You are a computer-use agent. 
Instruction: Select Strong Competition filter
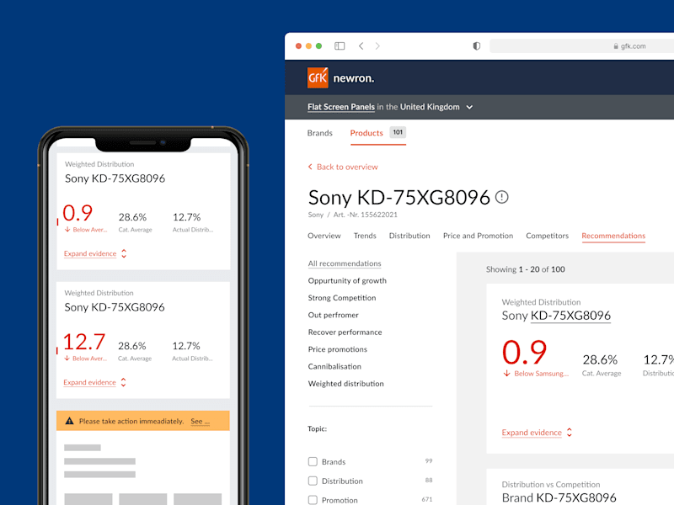[x=342, y=298]
